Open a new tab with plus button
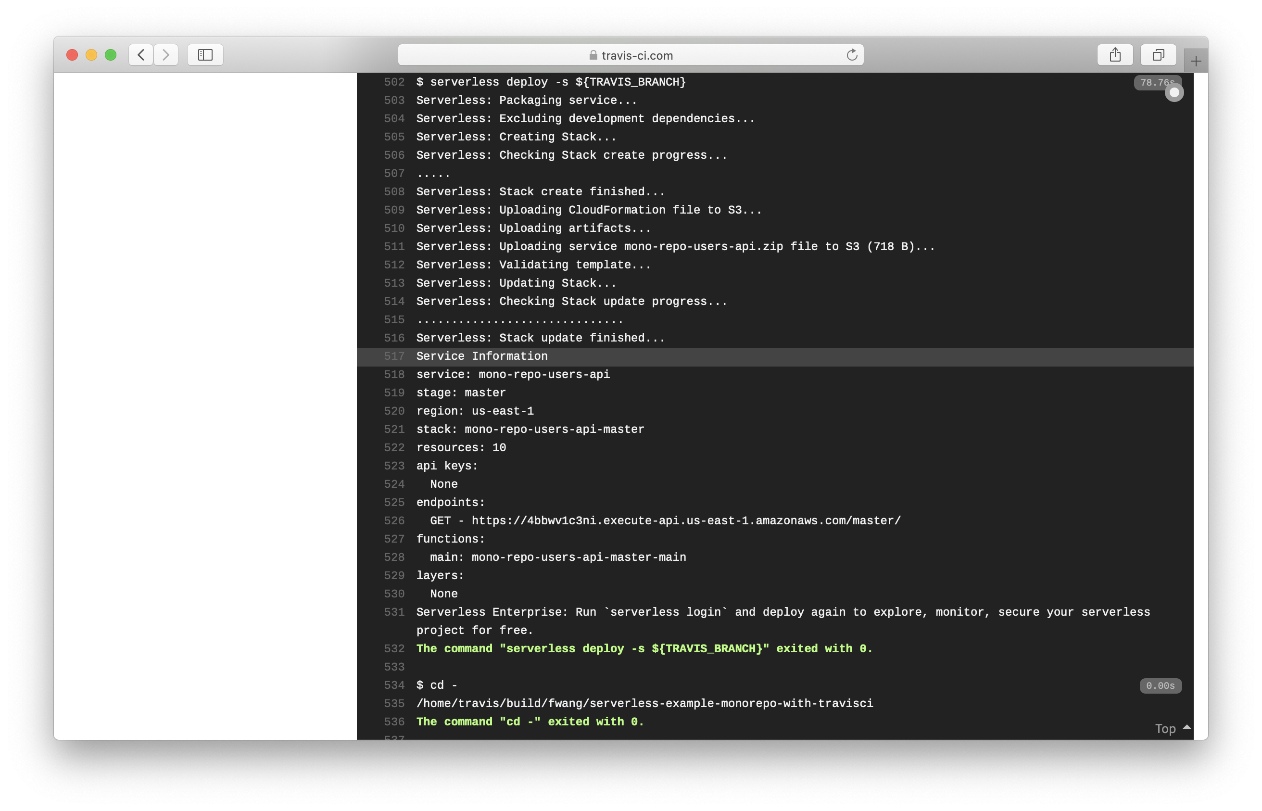Image resolution: width=1262 pixels, height=811 pixels. (1196, 61)
